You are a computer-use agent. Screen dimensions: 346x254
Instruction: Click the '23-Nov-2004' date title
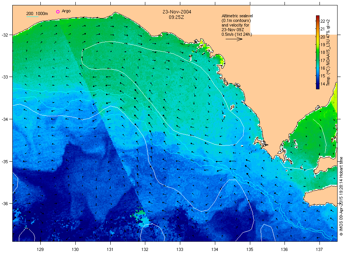coord(177,12)
